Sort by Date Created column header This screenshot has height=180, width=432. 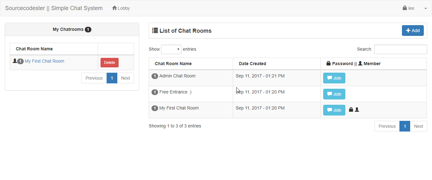coord(252,64)
